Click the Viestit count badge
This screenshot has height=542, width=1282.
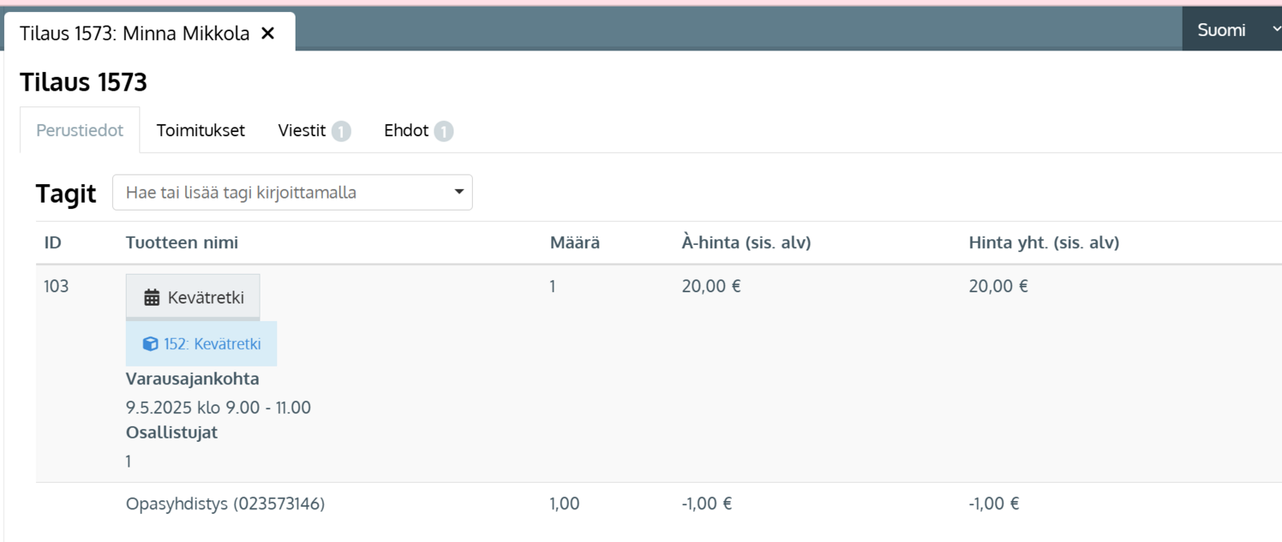(x=341, y=131)
